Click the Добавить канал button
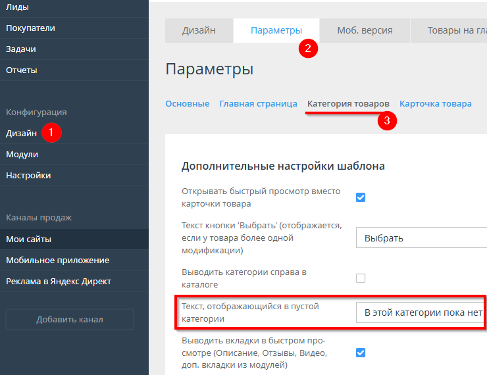Image resolution: width=487 pixels, height=375 pixels. [x=69, y=320]
